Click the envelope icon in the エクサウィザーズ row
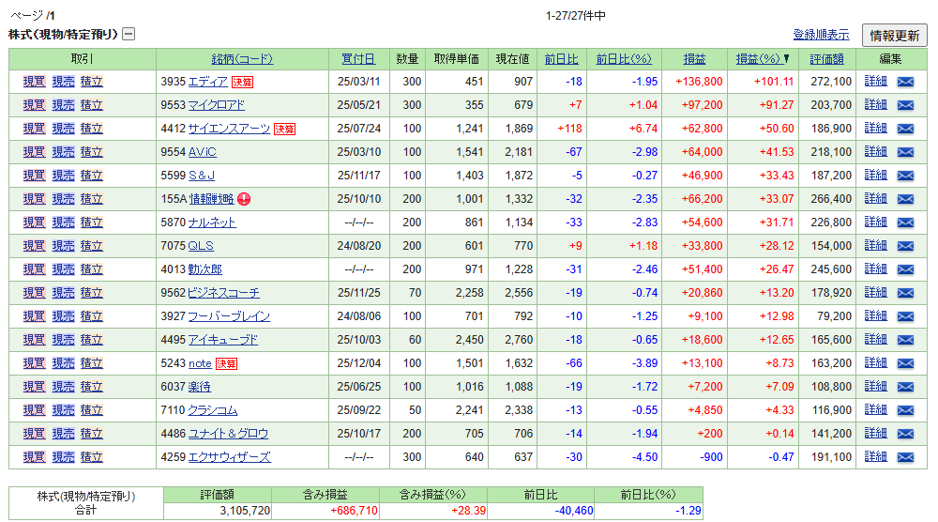 (x=905, y=458)
